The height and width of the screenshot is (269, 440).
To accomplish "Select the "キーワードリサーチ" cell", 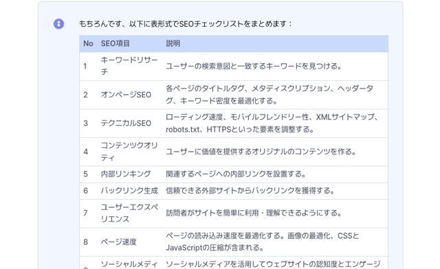I will (x=129, y=66).
